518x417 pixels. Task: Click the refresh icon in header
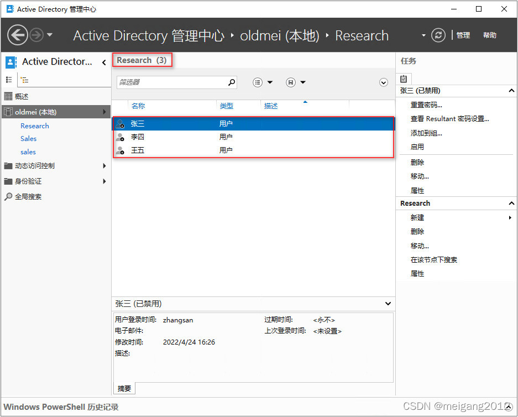438,35
